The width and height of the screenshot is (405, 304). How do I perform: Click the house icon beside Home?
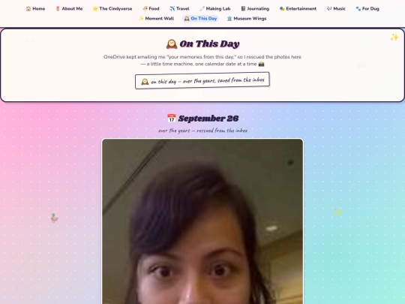[x=28, y=9]
